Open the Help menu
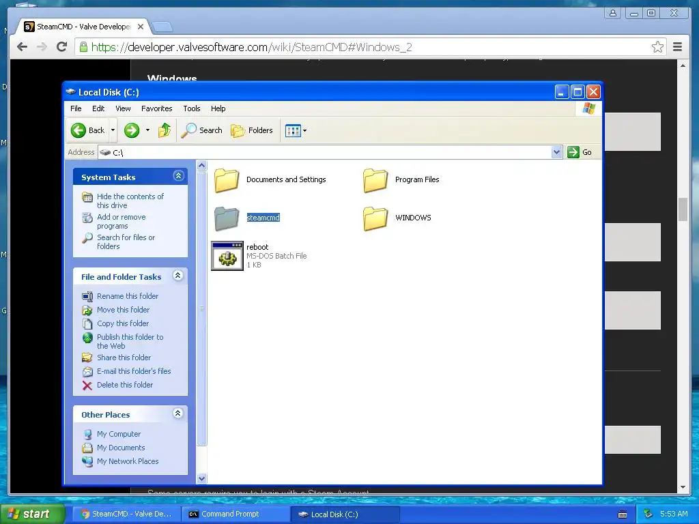699x524 pixels. click(x=218, y=108)
